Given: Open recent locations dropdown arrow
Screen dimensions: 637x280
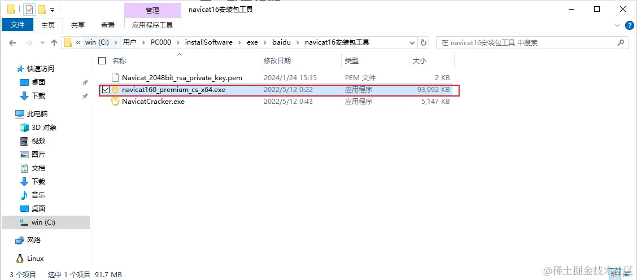Looking at the screenshot, I should [x=43, y=43].
